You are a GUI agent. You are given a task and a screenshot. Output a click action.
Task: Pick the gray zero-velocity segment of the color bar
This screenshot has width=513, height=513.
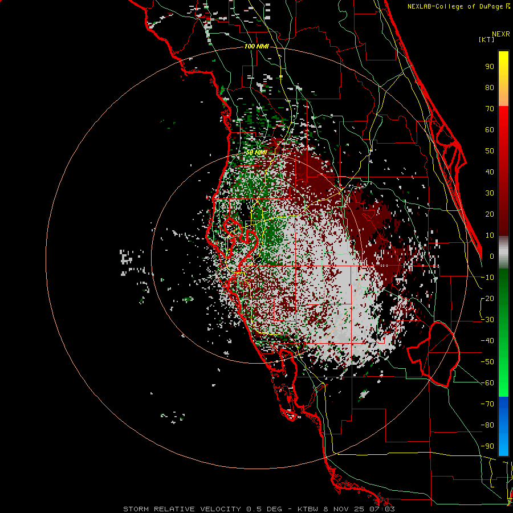point(503,253)
